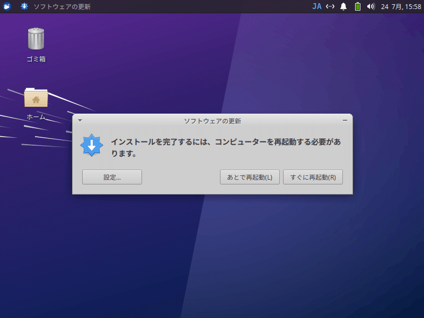Viewport: 424px width, 318px height.
Task: Open the battery power indicator
Action: pos(357,6)
